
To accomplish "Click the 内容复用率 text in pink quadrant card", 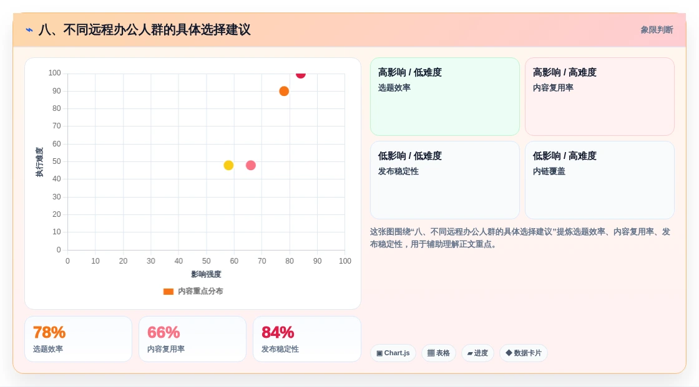I will click(x=553, y=88).
